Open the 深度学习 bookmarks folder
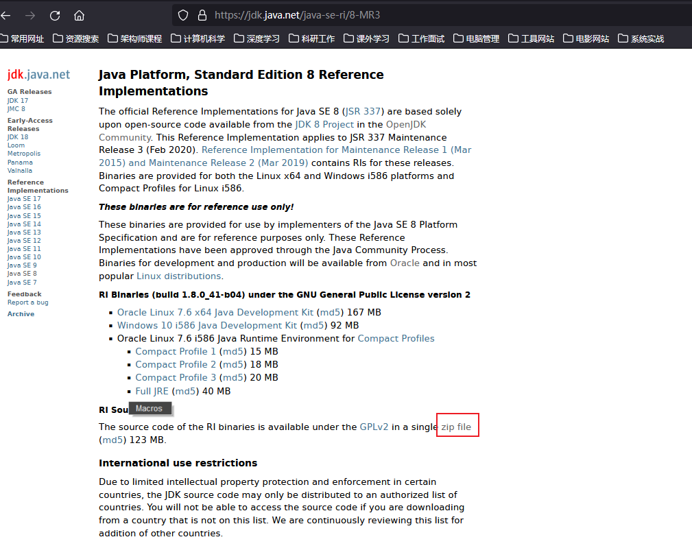This screenshot has height=559, width=692. [257, 39]
